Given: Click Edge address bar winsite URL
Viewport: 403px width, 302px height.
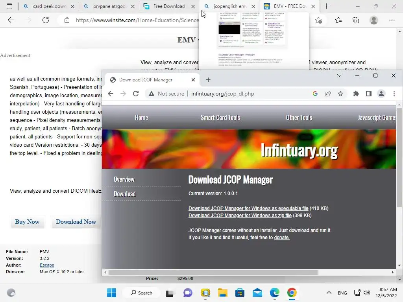Looking at the screenshot, I should [x=137, y=20].
